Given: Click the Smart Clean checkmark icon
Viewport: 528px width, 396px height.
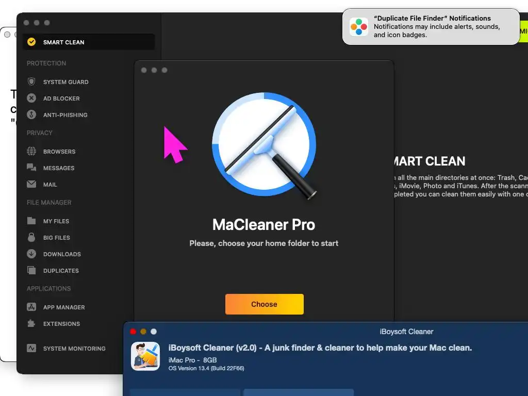Looking at the screenshot, I should pos(31,42).
